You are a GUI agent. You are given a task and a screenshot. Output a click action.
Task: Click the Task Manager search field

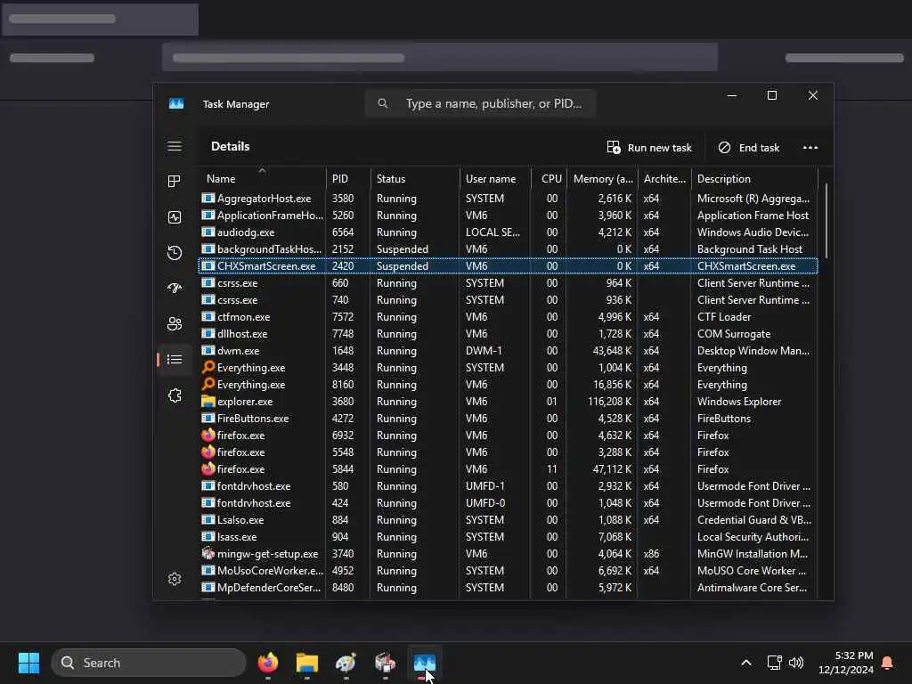tap(480, 103)
